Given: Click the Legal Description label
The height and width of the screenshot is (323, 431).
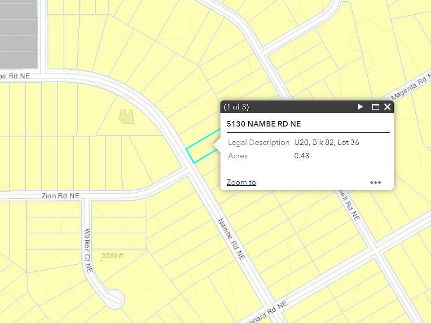Looking at the screenshot, I should coord(259,142).
